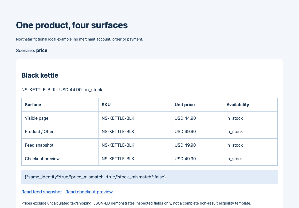
Task: Click the Visible page row label
Action: pyautogui.click(x=37, y=118)
